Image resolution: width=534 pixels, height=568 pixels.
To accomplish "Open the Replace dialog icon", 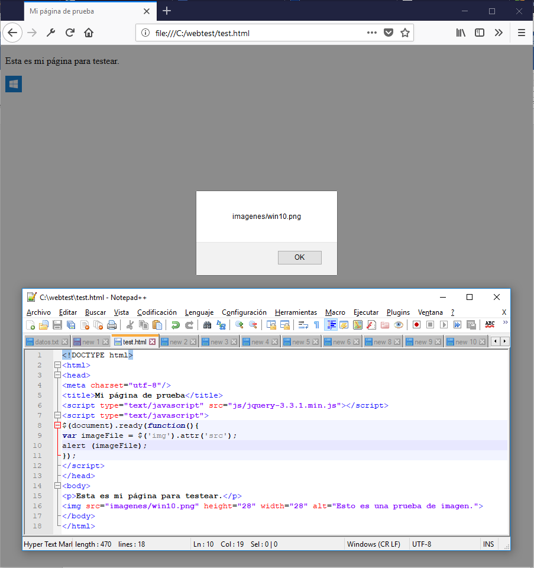I will (221, 325).
